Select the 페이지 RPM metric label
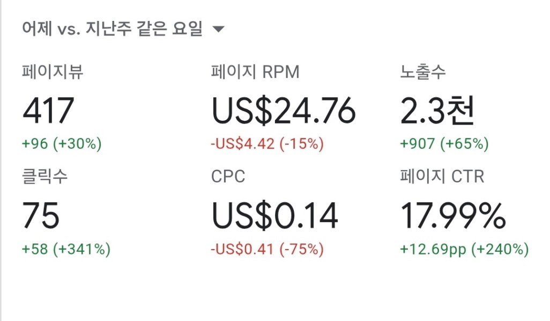This screenshot has height=321, width=550. point(255,71)
